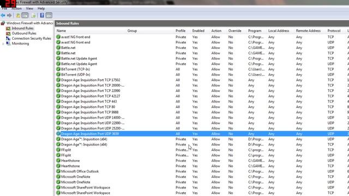Select Connection Security Rules in the tree
Image resolution: width=349 pixels, height=196 pixels.
32,39
